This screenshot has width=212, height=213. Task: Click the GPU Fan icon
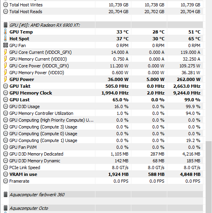click(6, 45)
